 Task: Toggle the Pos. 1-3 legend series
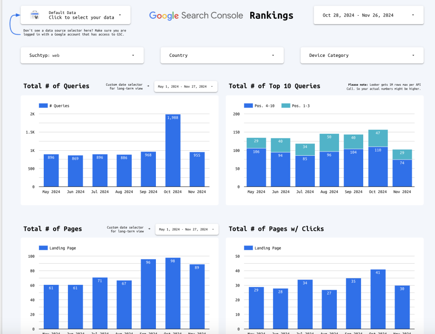(x=296, y=105)
